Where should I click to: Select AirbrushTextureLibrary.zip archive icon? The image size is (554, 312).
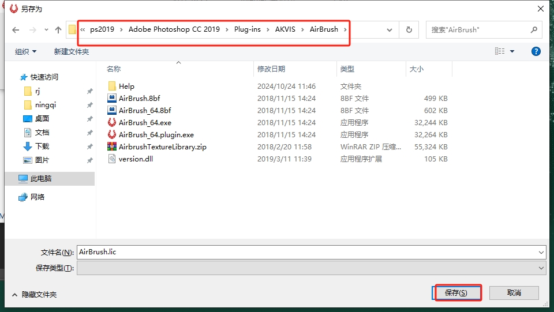click(112, 146)
